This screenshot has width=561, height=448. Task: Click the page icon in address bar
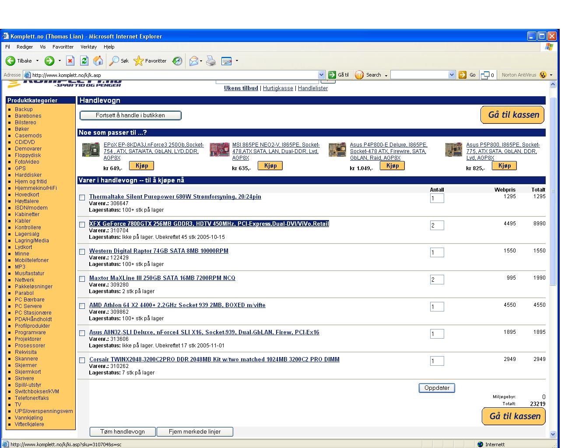click(x=27, y=75)
